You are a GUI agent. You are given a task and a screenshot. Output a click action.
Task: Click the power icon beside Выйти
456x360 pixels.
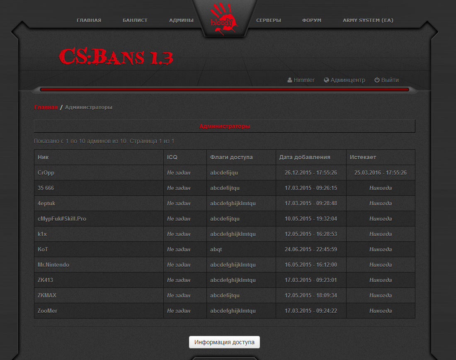[x=377, y=80]
